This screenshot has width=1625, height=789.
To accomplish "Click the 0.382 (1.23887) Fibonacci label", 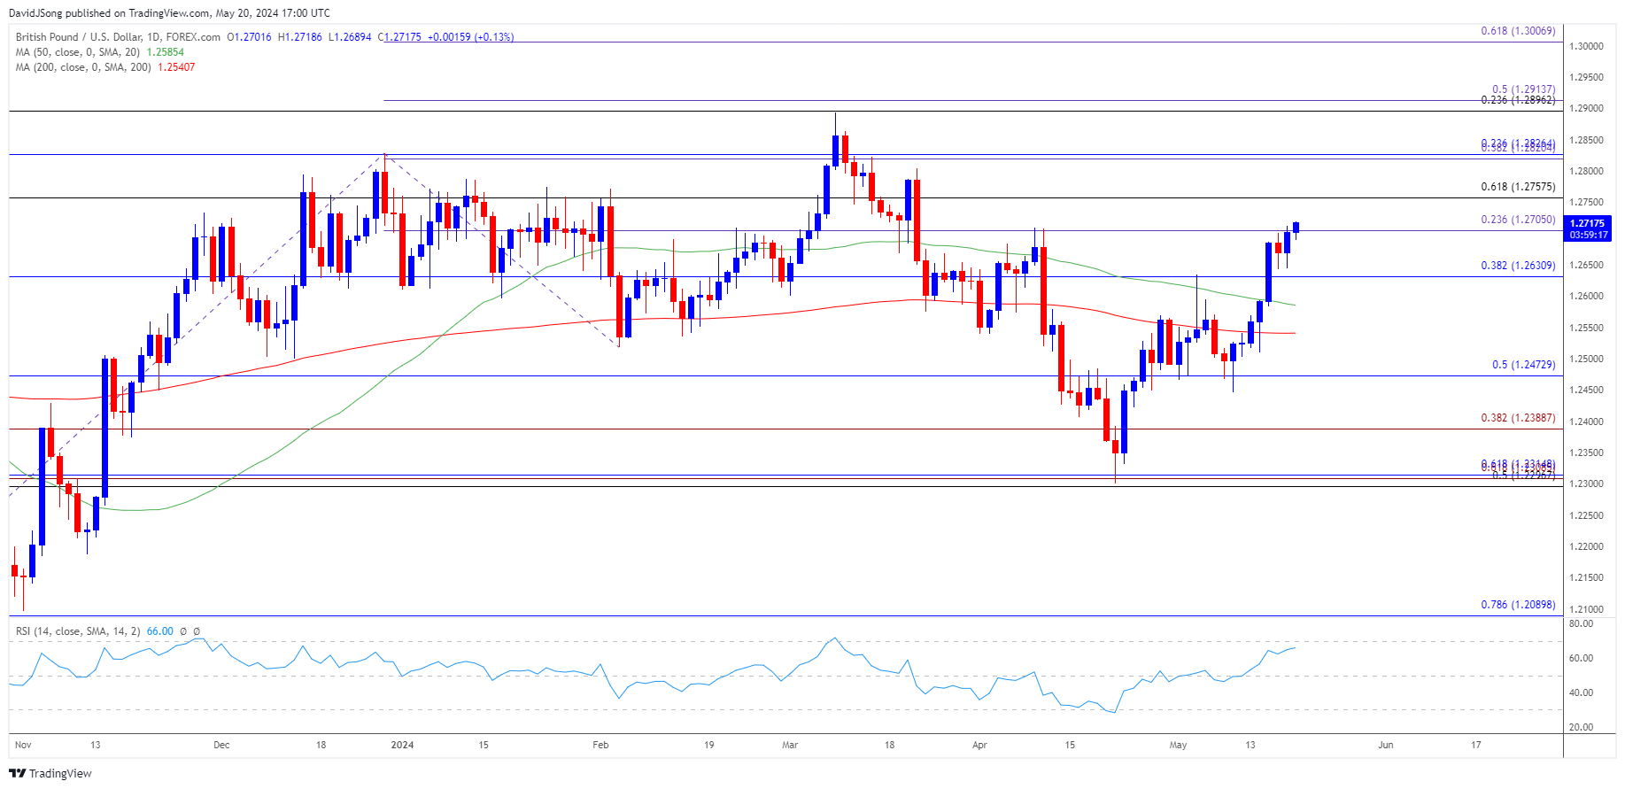I will [x=1518, y=418].
